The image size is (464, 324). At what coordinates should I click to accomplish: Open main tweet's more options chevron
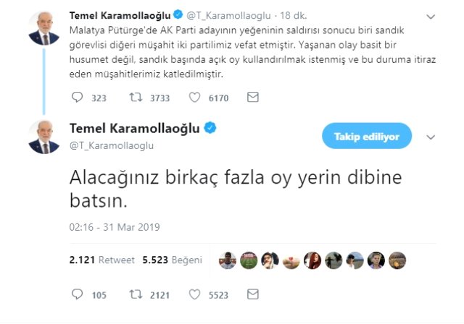click(430, 136)
